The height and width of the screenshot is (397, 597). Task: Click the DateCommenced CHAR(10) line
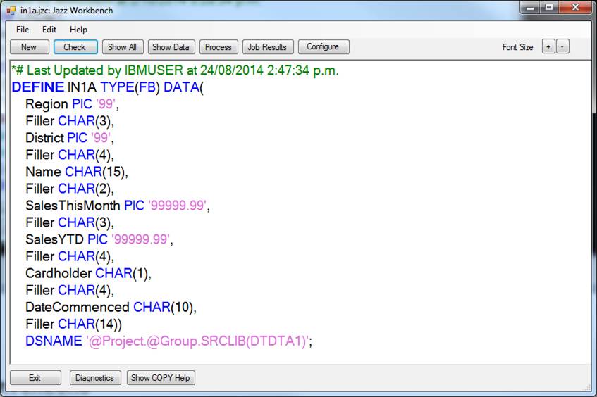(x=111, y=307)
